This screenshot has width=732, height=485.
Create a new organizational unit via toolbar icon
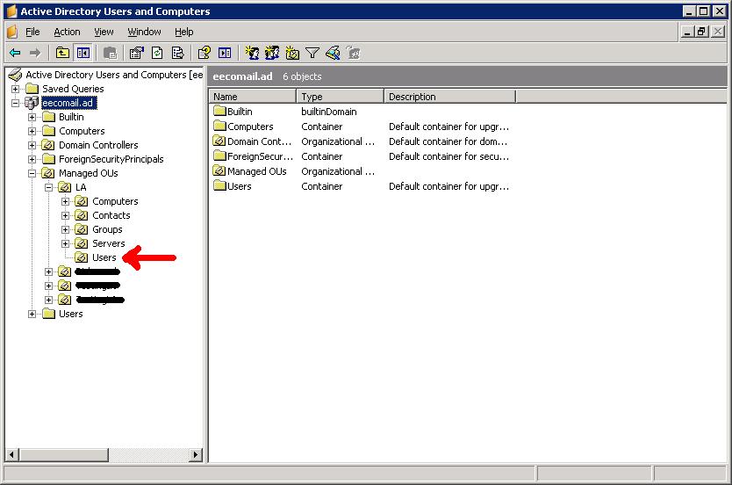tap(292, 54)
